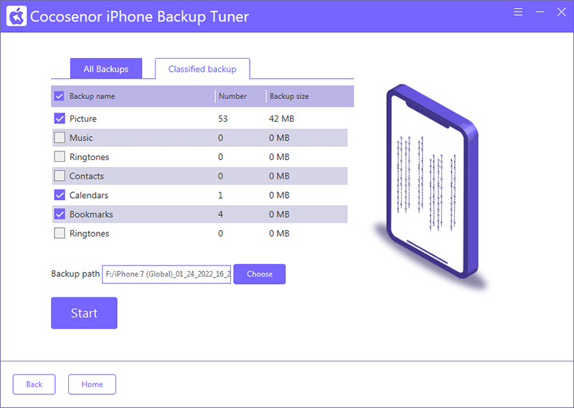The height and width of the screenshot is (408, 574).
Task: Enable the first Ringtones checkbox below Music
Action: 60,156
